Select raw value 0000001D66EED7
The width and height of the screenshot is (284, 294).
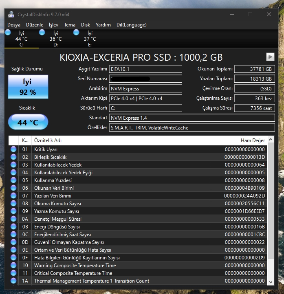(x=244, y=211)
